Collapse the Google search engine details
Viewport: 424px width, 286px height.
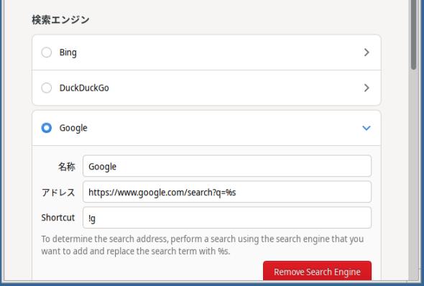(367, 128)
